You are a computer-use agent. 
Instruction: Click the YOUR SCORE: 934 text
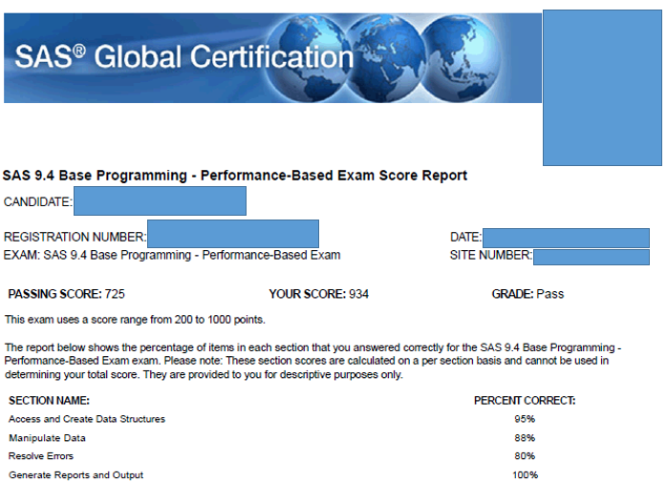318,294
